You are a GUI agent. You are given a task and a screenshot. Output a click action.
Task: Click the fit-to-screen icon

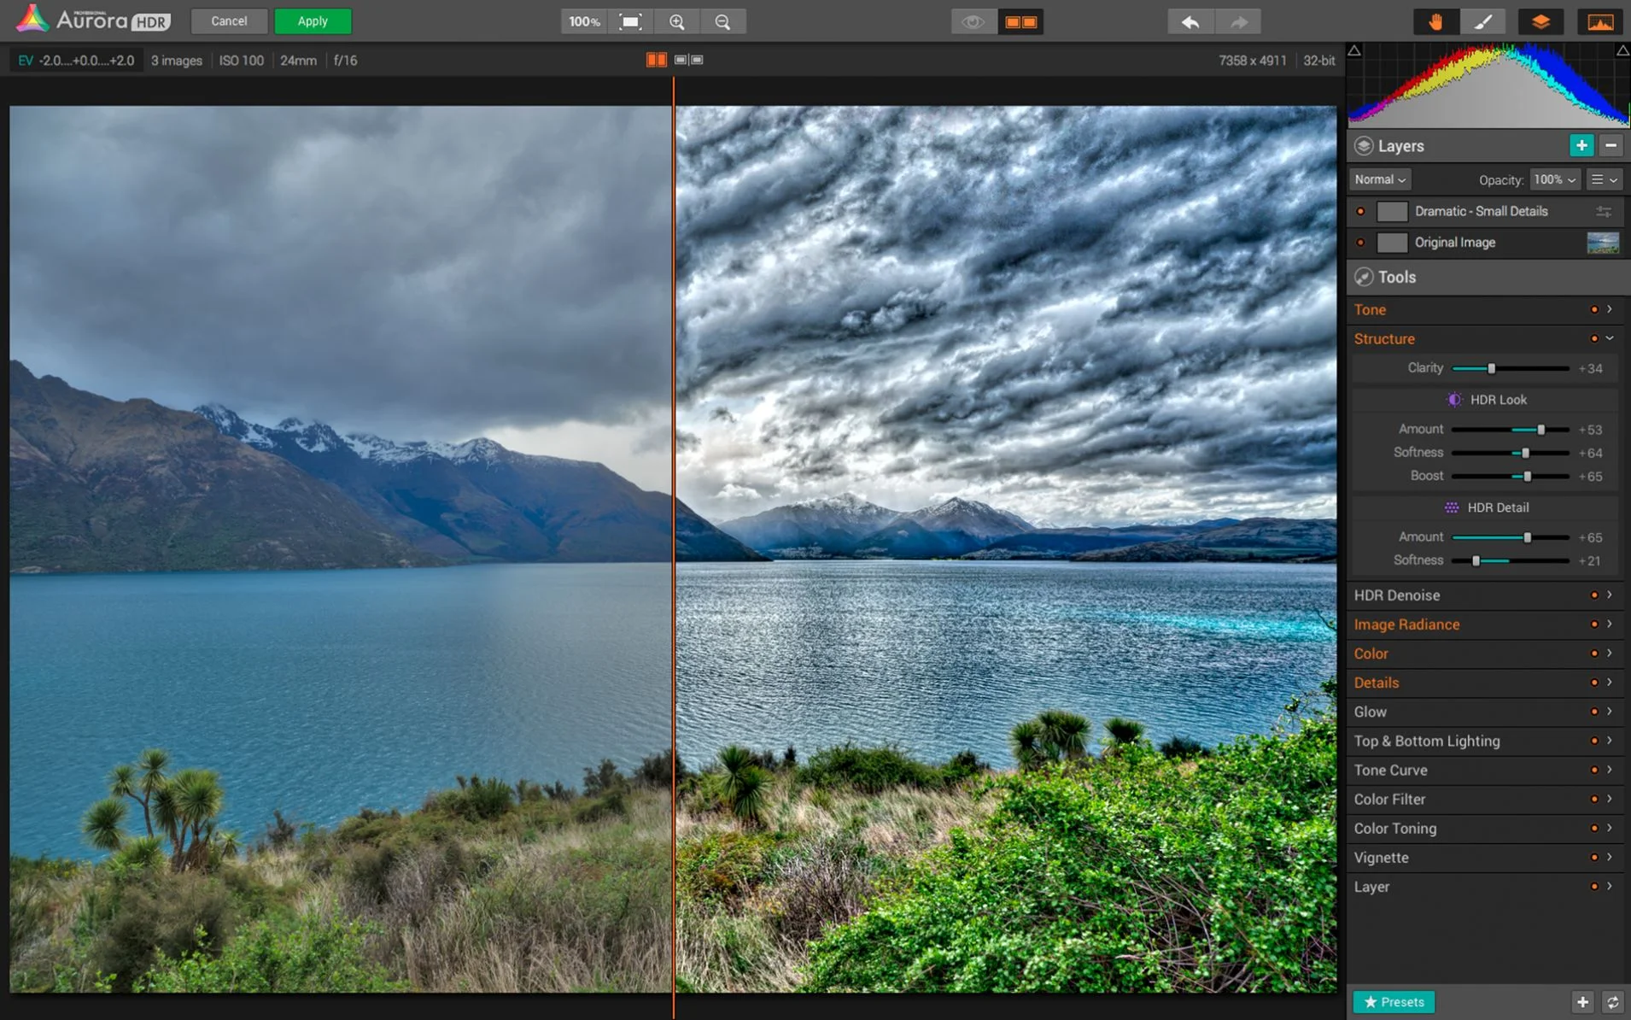(x=630, y=21)
